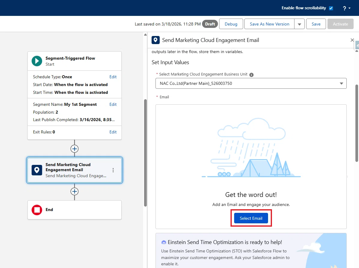Screen dimensions: 359x268
Task: Edit the Segment Name settings
Action: pos(113,104)
